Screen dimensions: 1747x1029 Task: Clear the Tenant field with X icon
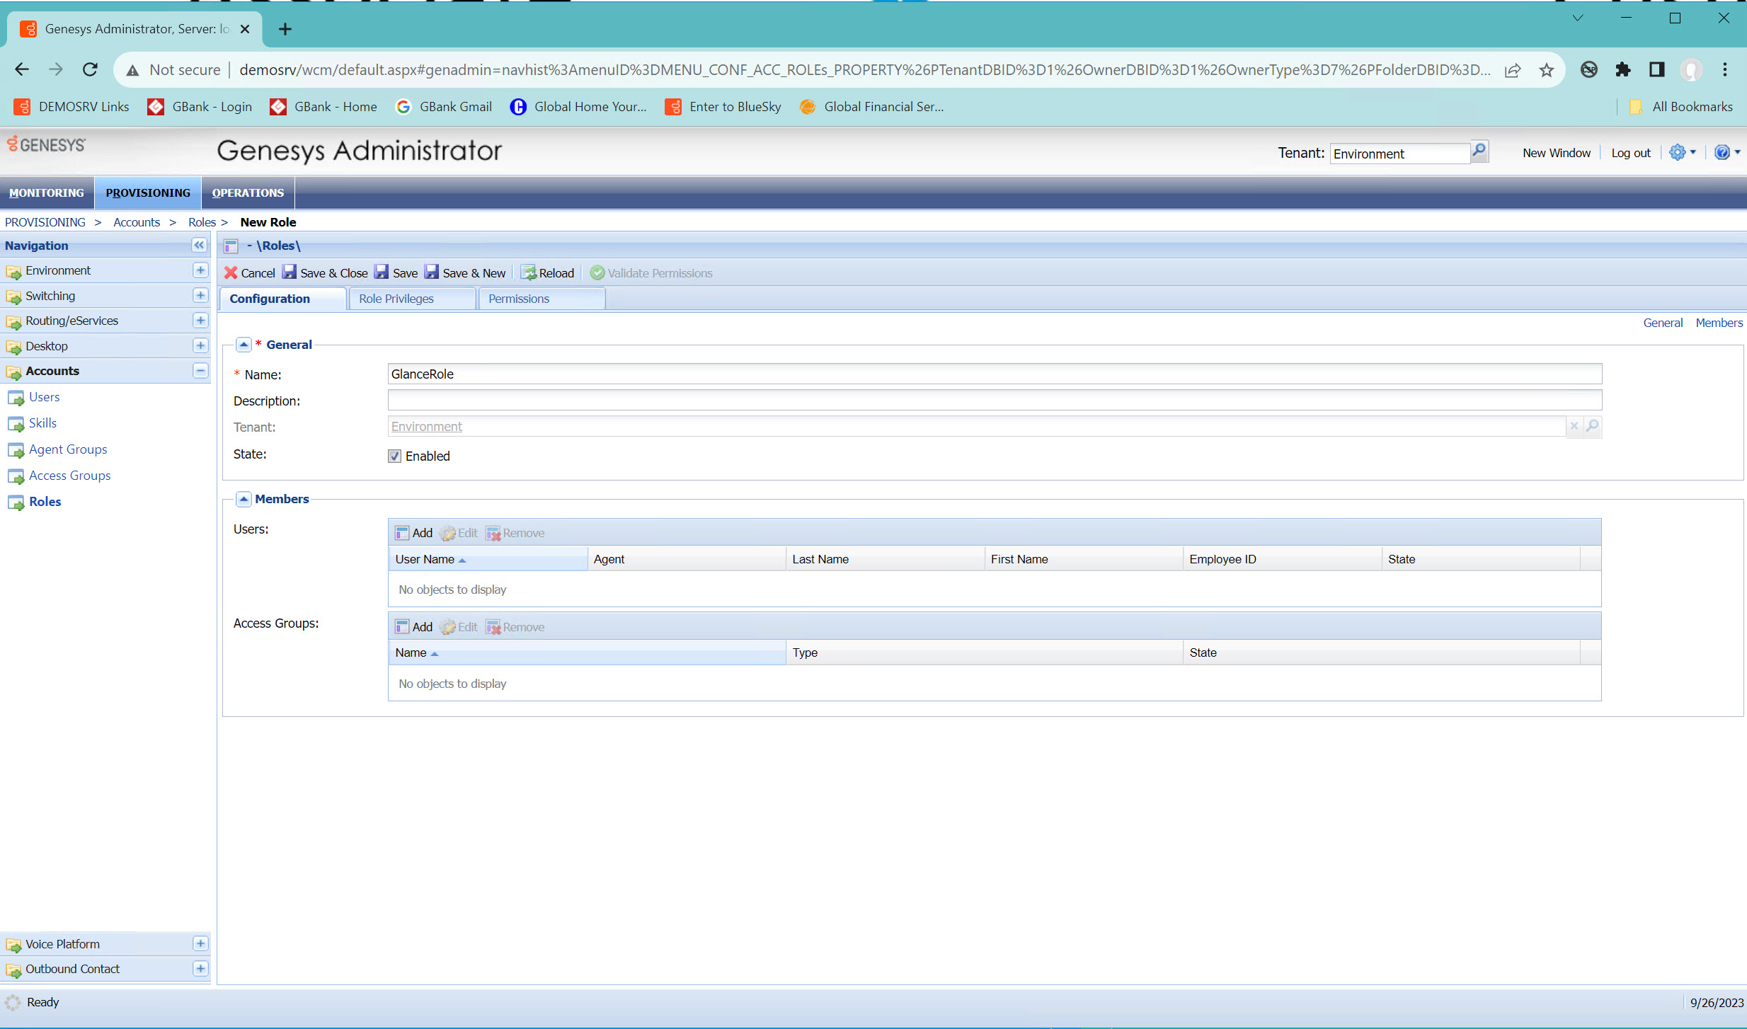point(1574,426)
